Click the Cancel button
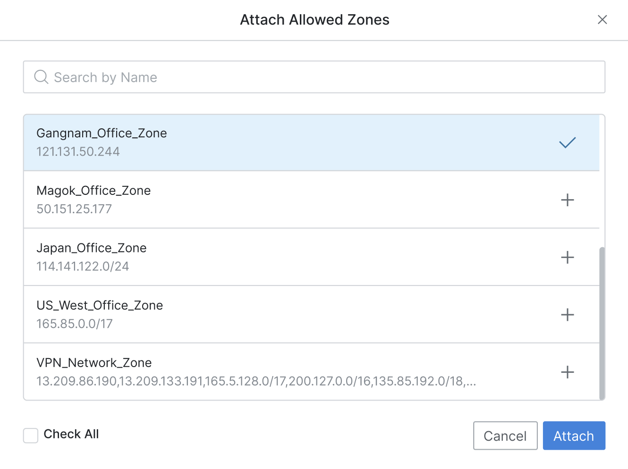 tap(505, 435)
